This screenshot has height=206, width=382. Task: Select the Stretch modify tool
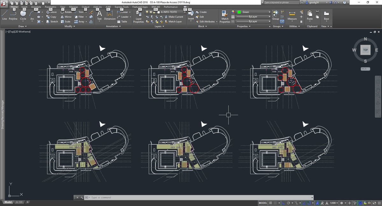coord(53,21)
